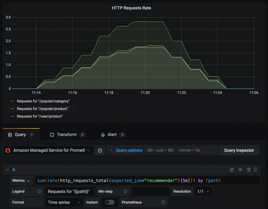The image size is (268, 209).
Task: Disable query A via the eye icon
Action: (240, 169)
